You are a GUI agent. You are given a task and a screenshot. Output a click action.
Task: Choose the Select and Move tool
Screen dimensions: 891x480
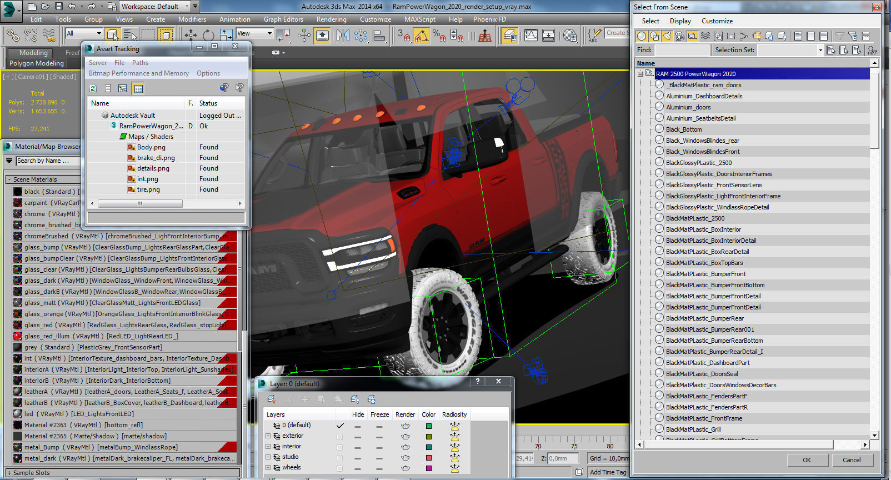(x=191, y=35)
